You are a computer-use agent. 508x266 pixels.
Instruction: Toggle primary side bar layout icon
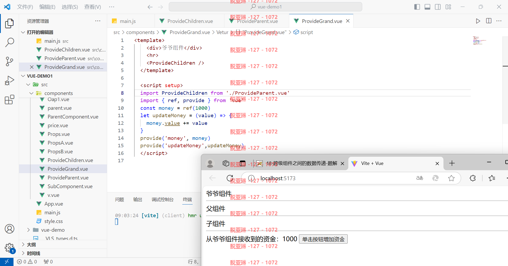tap(417, 7)
